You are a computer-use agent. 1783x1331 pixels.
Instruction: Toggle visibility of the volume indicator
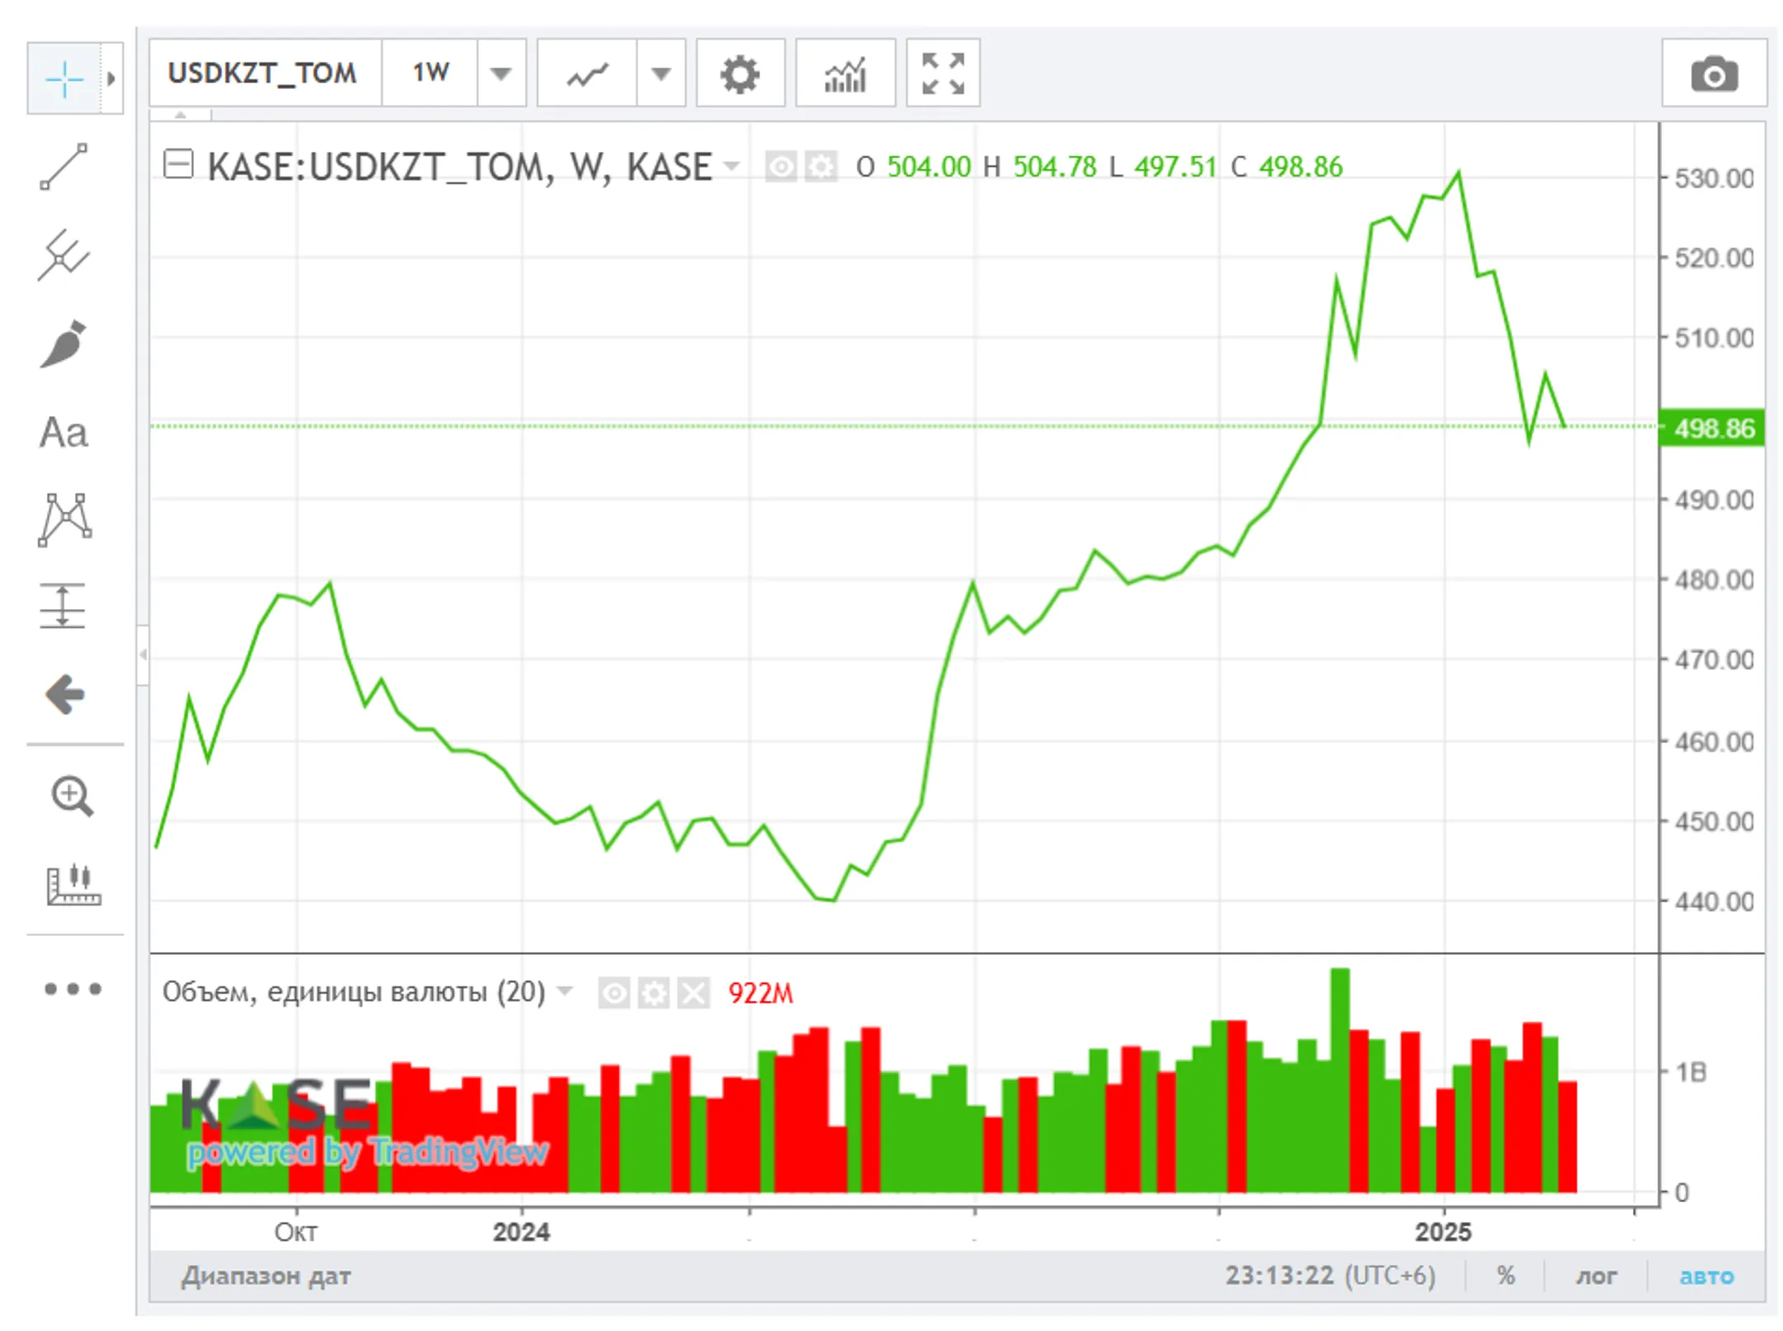pyautogui.click(x=613, y=993)
